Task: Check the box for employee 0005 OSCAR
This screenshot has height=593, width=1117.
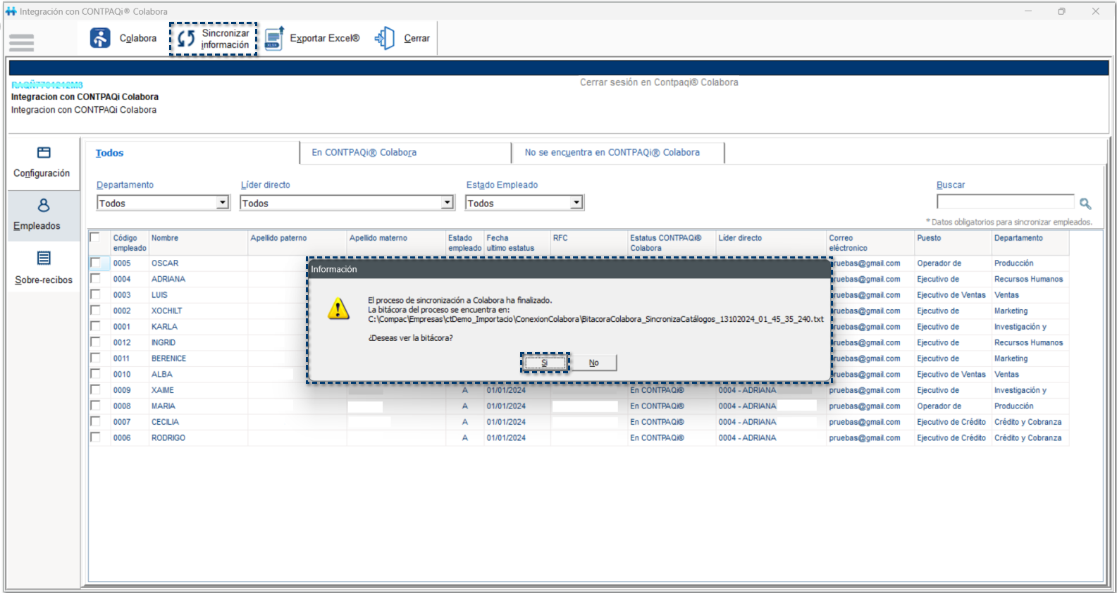Action: [95, 263]
